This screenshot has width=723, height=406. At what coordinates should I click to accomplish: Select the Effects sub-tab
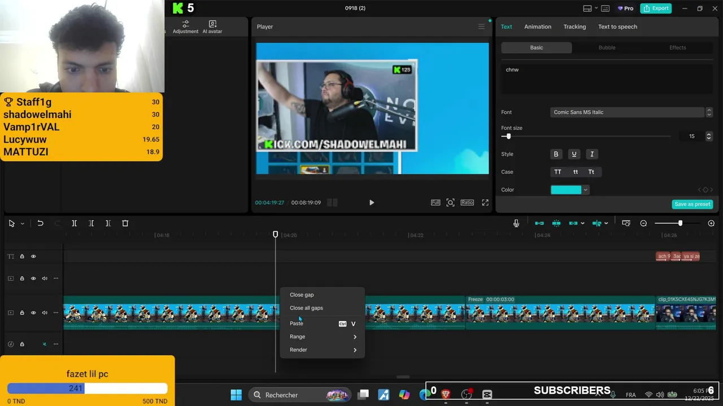click(x=678, y=47)
